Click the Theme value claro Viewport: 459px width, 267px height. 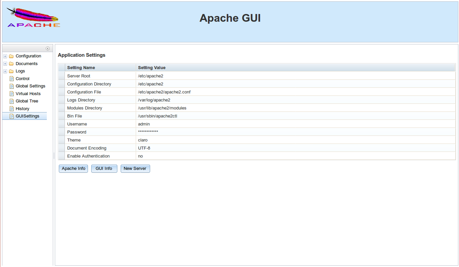point(143,140)
